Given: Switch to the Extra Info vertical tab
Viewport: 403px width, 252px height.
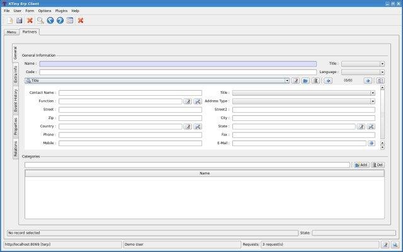Looking at the screenshot, I should point(15,74).
